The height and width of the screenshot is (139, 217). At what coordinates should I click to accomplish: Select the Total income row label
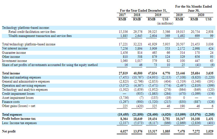coord(11,72)
